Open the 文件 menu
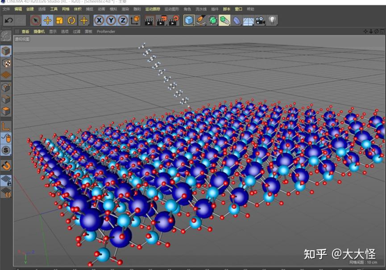 pos(6,9)
